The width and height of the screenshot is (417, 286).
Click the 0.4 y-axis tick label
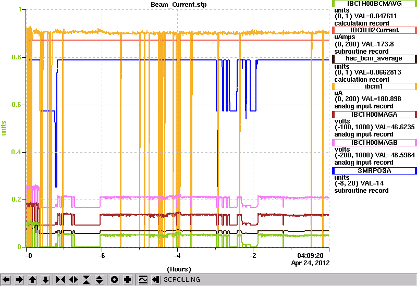click(x=16, y=152)
